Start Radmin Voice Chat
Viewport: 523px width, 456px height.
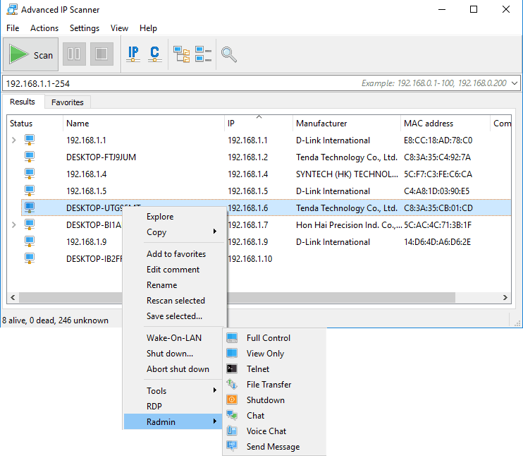[274, 431]
